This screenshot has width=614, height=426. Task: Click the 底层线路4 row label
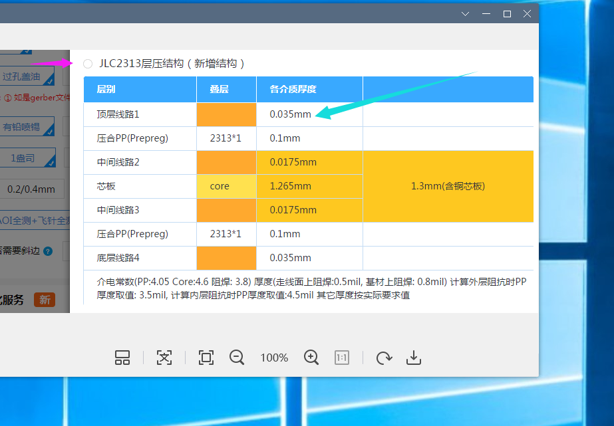click(118, 258)
